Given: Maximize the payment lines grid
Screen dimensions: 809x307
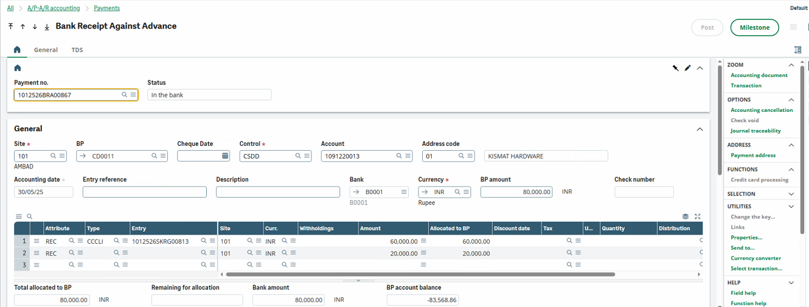Looking at the screenshot, I should [698, 216].
